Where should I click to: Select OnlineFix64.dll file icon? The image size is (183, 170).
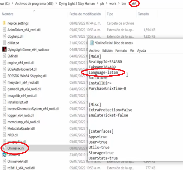click(x=4, y=161)
